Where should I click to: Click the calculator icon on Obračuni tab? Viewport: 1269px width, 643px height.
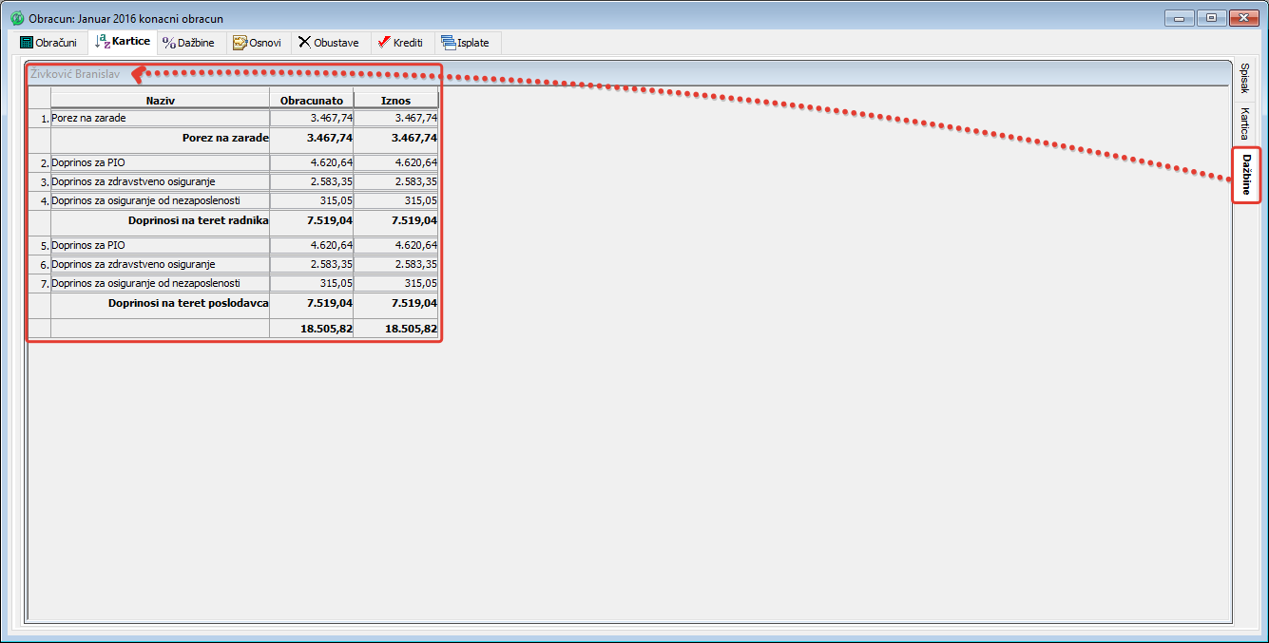[x=27, y=43]
